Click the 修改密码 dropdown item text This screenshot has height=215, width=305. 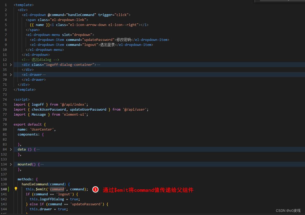click(x=124, y=40)
